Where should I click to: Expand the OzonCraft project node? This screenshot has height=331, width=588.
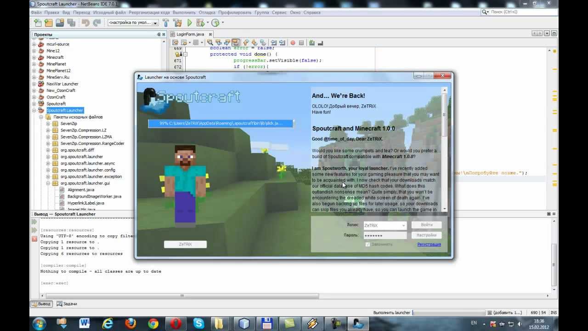[x=34, y=97]
